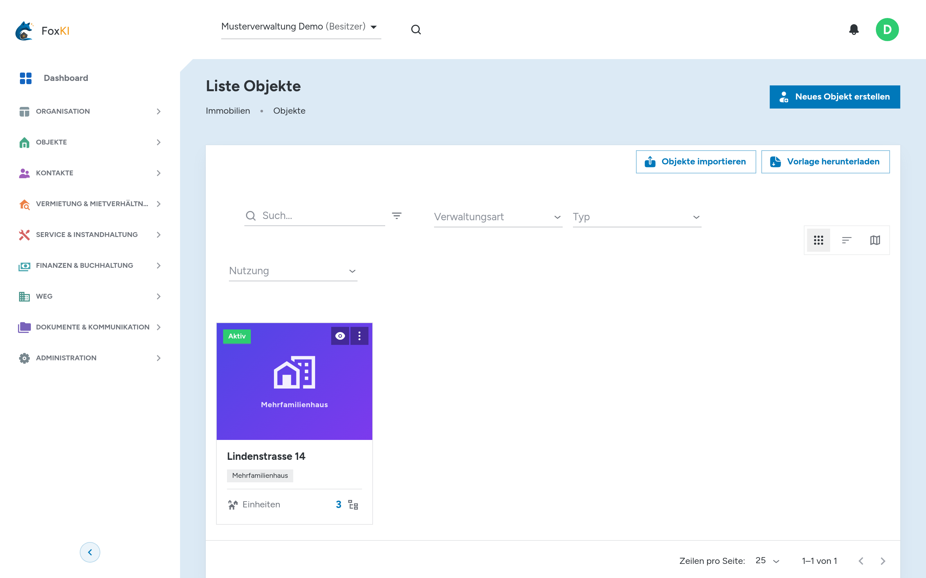This screenshot has width=926, height=578.
Task: Open three-dot menu on Lindenstrasse 14 card
Action: (359, 336)
